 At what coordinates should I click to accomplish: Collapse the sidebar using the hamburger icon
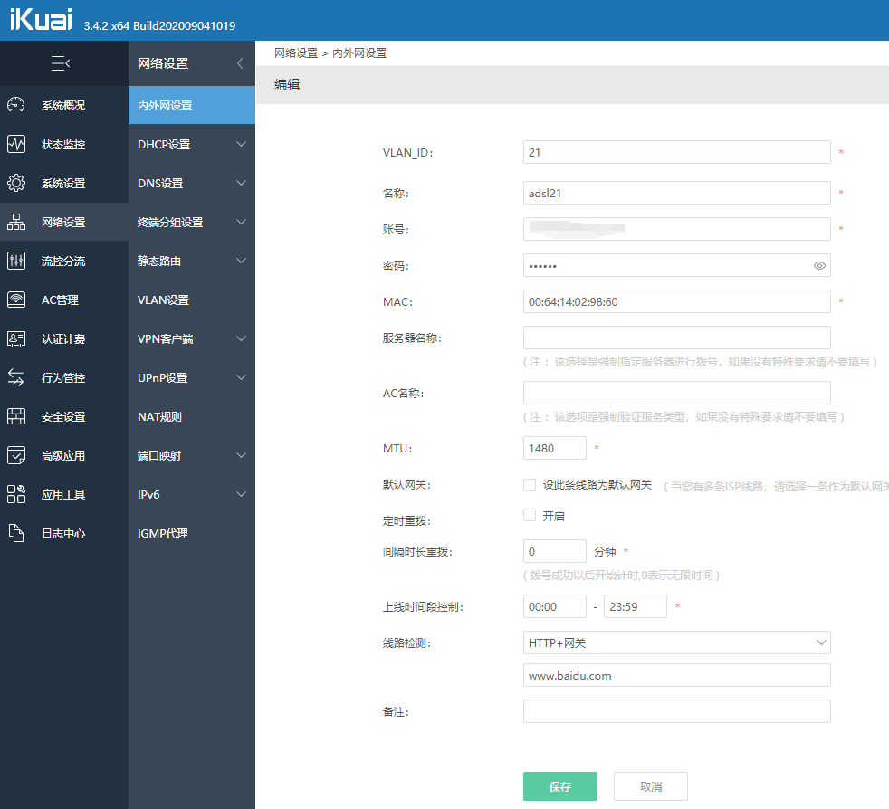click(60, 63)
